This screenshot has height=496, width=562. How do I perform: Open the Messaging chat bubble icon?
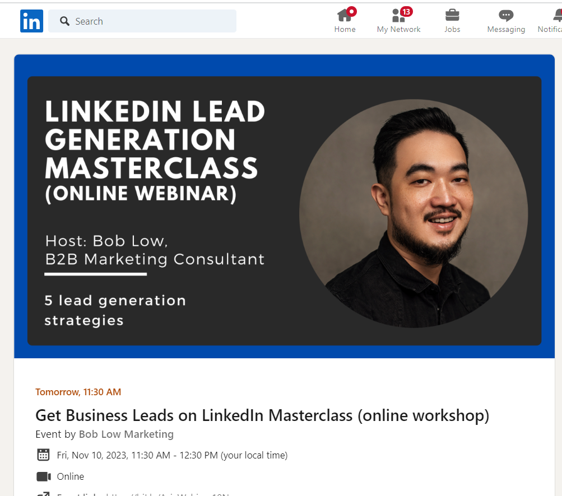(x=506, y=16)
